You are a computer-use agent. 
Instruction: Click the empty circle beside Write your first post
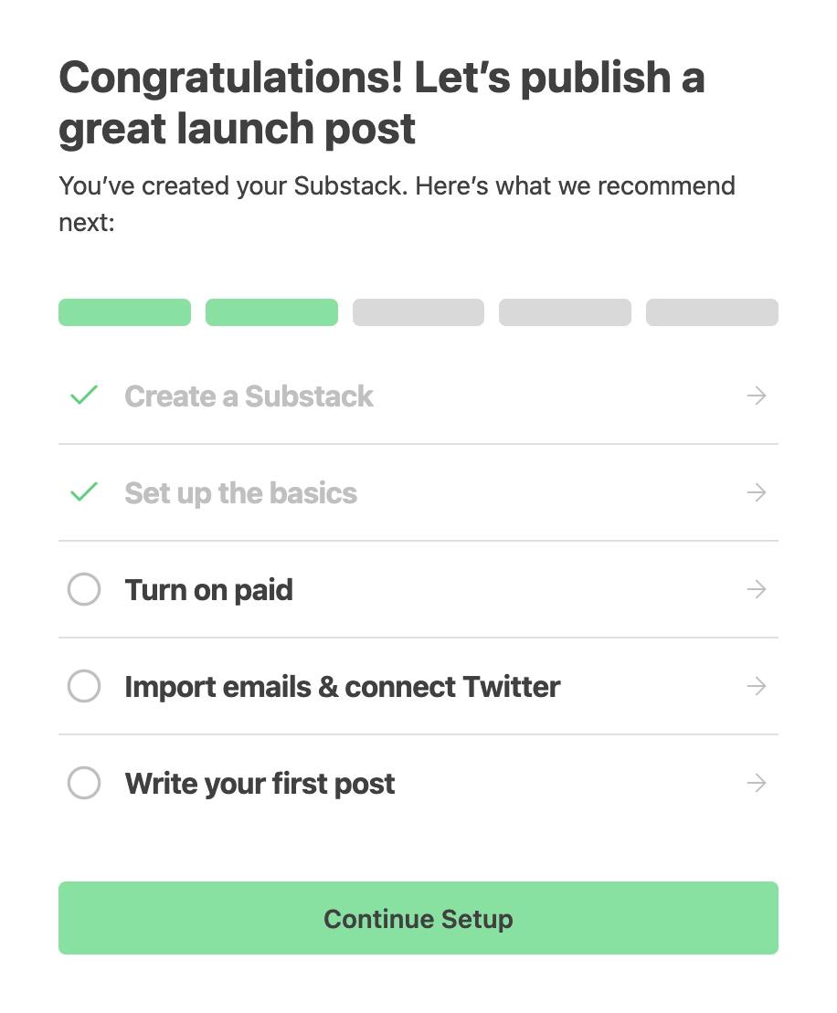83,783
